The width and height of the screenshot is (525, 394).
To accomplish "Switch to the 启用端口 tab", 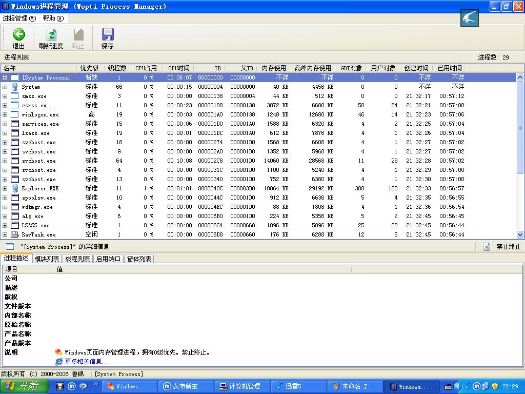I will point(108,259).
